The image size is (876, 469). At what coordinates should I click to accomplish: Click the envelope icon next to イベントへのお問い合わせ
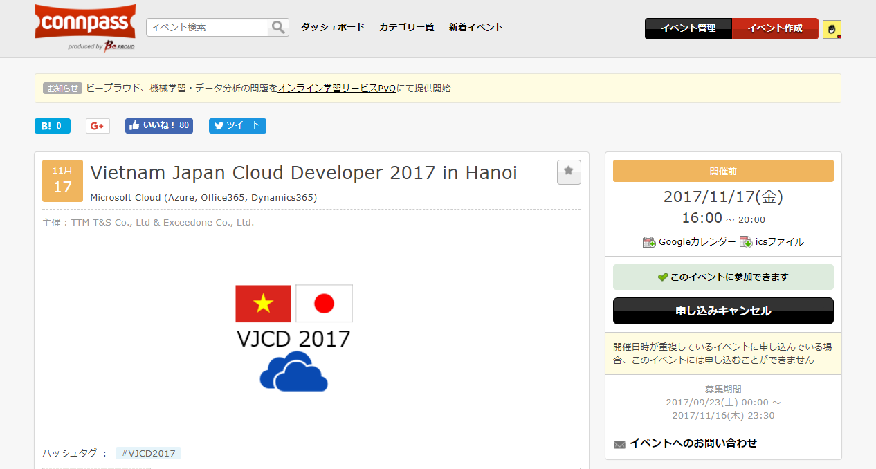click(x=619, y=444)
